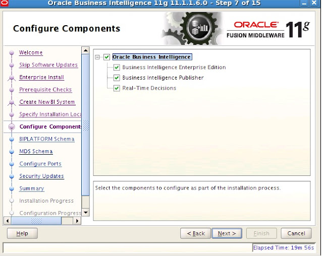Jump to Enterprise Install step
Viewport: 323px width, 256px height.
pyautogui.click(x=41, y=77)
